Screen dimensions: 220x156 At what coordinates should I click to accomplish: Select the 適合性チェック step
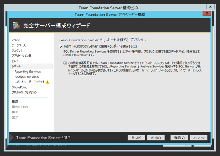[x=20, y=107]
